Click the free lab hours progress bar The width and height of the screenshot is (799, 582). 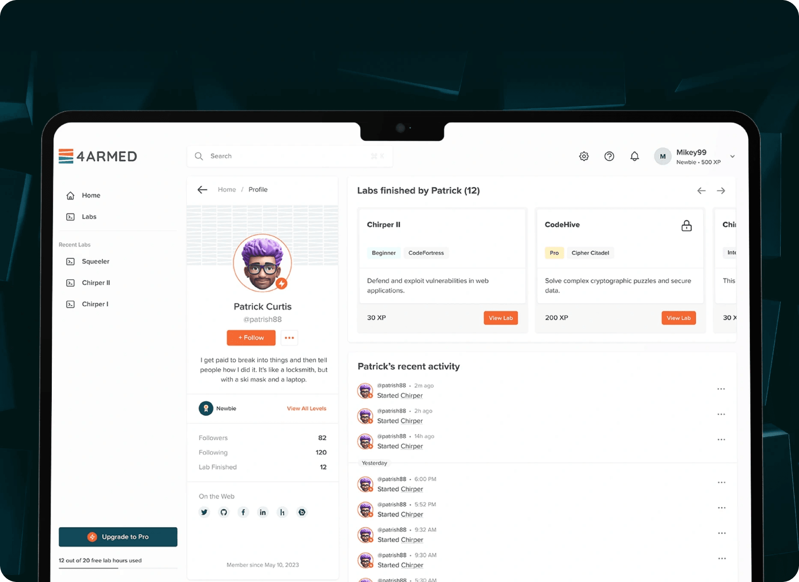coord(118,568)
